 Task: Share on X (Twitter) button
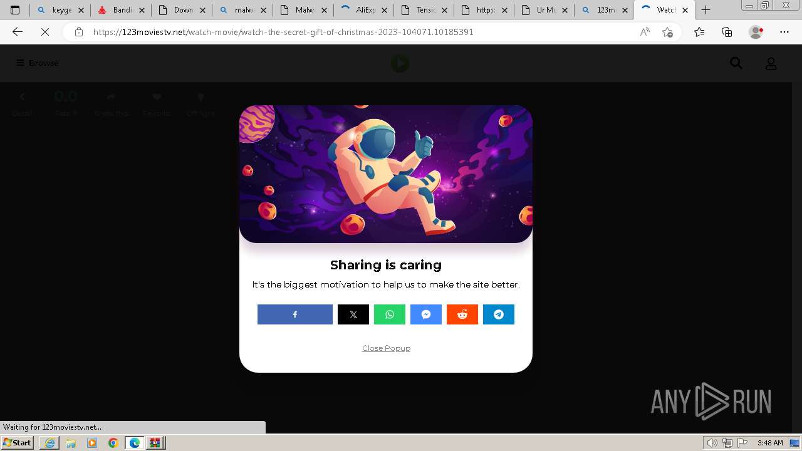click(x=353, y=314)
